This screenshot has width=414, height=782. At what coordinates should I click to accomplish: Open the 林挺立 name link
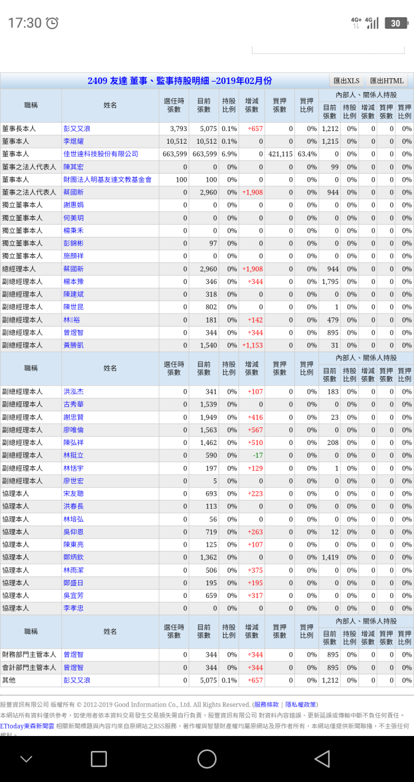(x=73, y=455)
